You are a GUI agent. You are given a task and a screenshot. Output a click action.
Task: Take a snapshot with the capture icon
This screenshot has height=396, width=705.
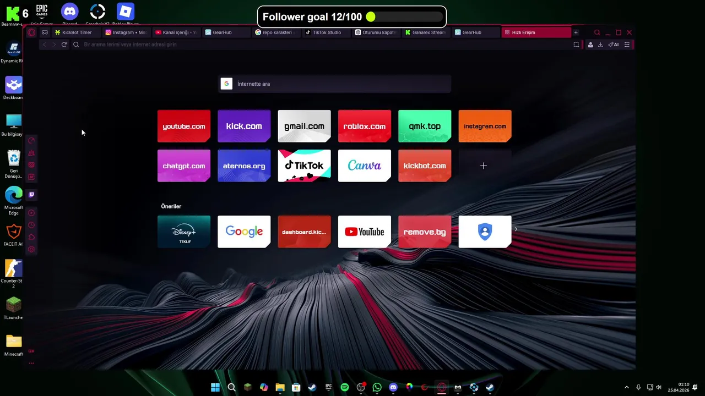[576, 45]
